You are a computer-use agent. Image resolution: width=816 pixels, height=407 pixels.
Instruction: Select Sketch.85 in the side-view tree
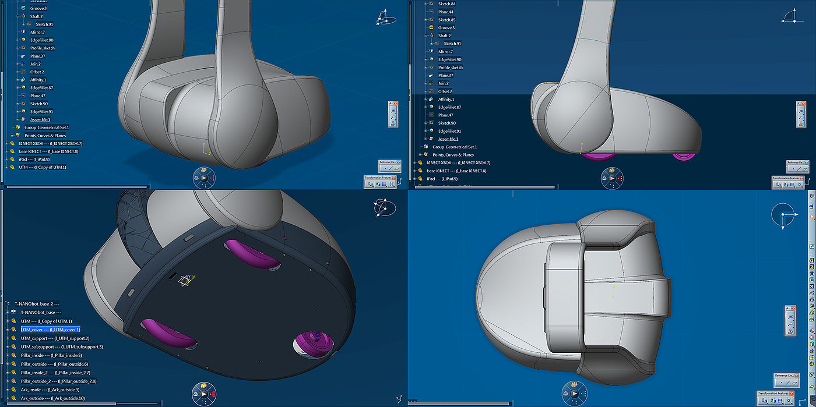coord(446,20)
